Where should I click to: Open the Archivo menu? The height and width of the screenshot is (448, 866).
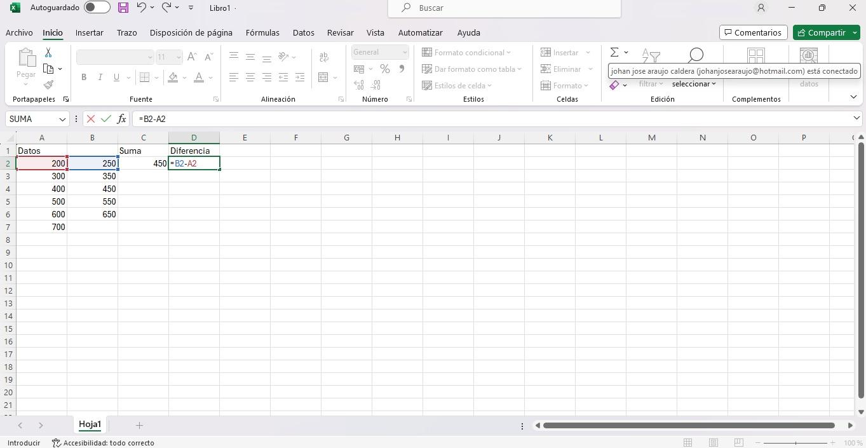coord(19,32)
